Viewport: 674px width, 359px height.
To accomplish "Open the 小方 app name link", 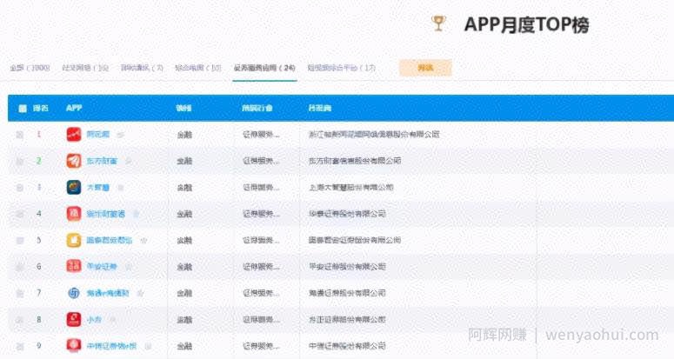I will tap(94, 320).
